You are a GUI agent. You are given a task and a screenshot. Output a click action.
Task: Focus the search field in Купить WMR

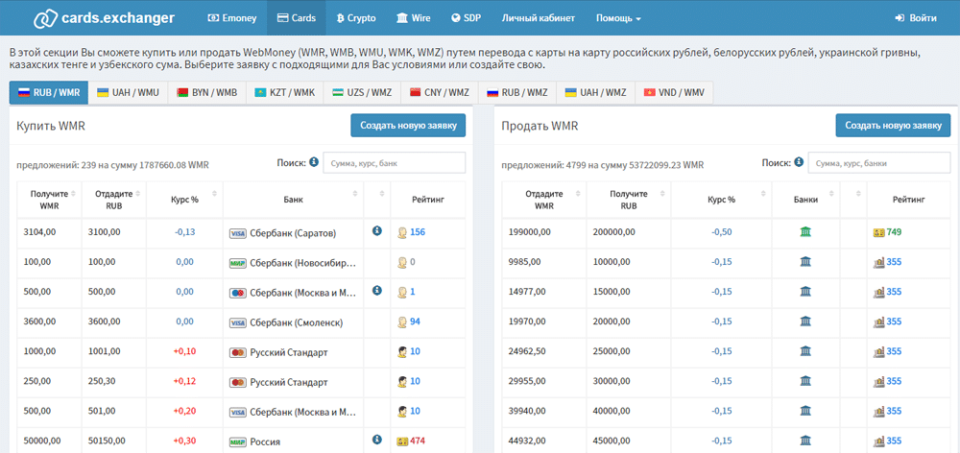click(395, 163)
